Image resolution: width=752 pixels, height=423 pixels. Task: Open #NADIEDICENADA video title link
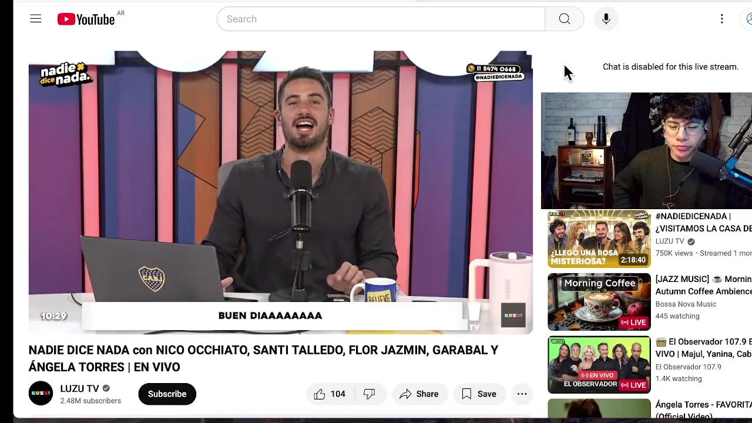703,222
